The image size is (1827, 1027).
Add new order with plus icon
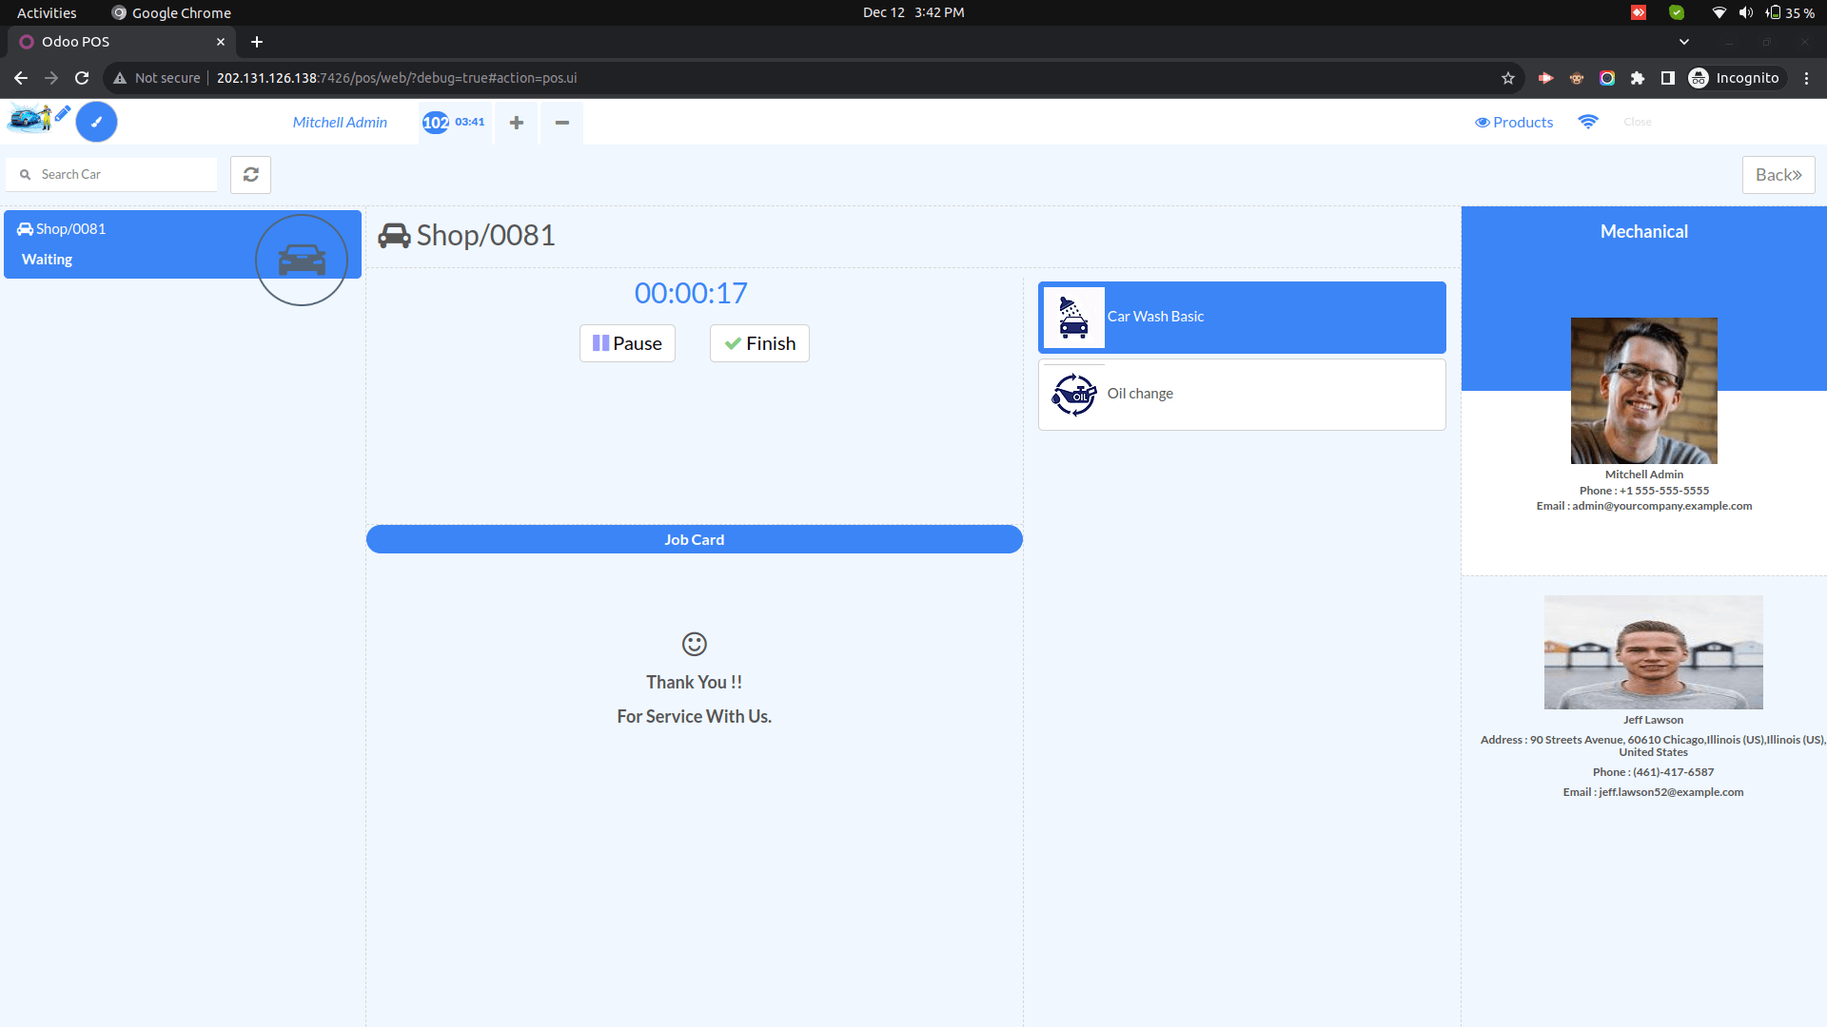[516, 123]
